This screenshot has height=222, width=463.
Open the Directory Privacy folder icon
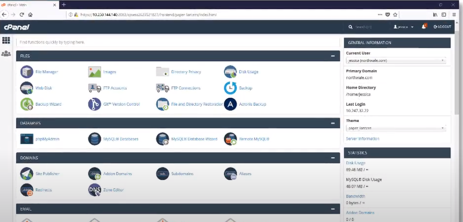coord(163,72)
